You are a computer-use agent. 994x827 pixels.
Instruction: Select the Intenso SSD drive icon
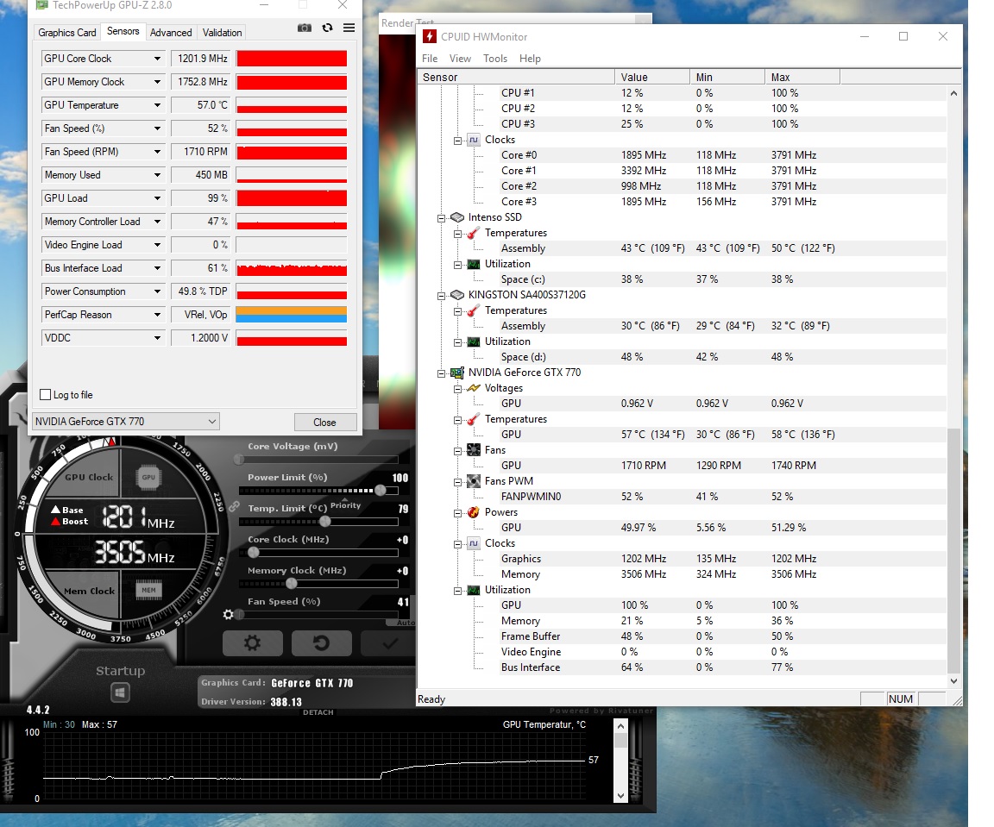pos(457,217)
